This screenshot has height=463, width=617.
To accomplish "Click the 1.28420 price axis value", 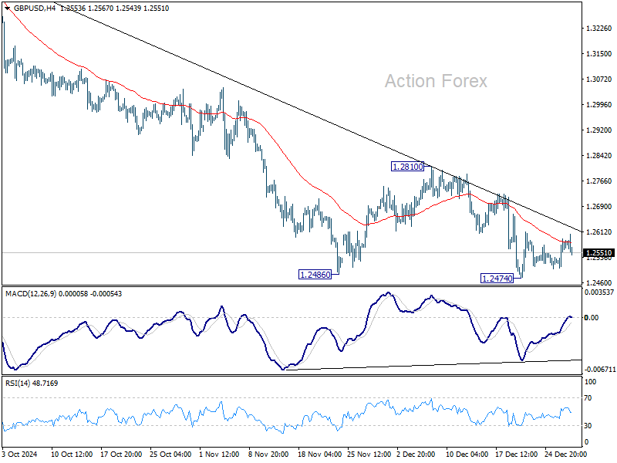I will tap(599, 156).
